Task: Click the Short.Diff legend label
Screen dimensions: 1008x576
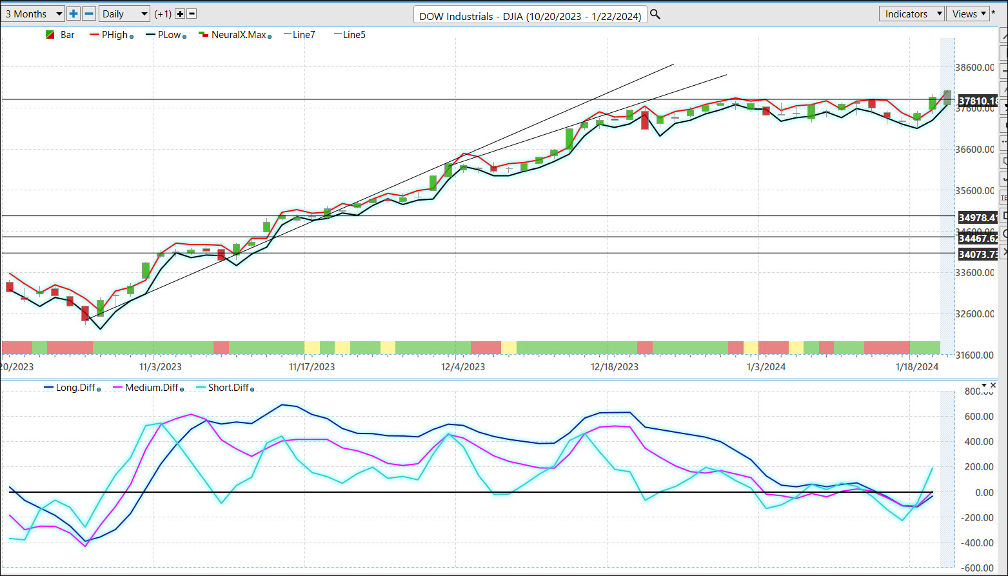Action: (x=228, y=388)
